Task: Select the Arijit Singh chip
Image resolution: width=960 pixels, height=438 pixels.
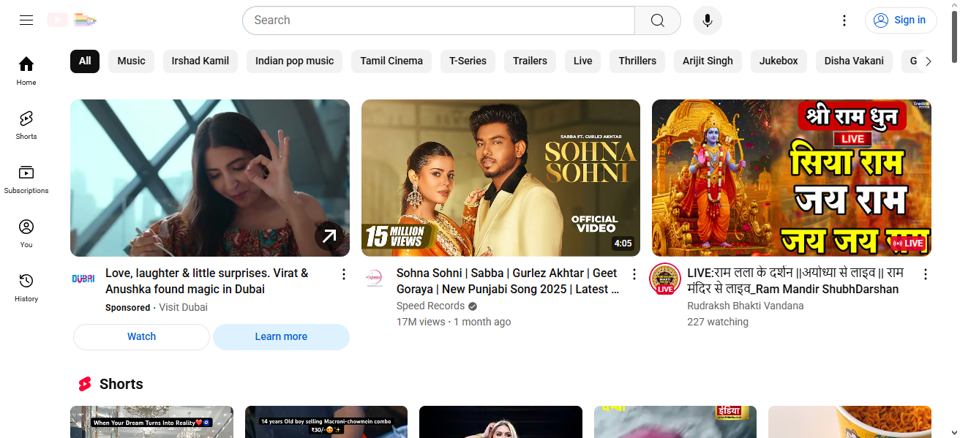Action: pos(708,61)
